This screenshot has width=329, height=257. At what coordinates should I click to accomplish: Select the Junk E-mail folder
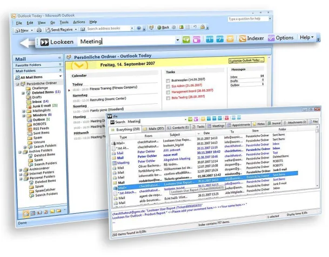[42, 106]
